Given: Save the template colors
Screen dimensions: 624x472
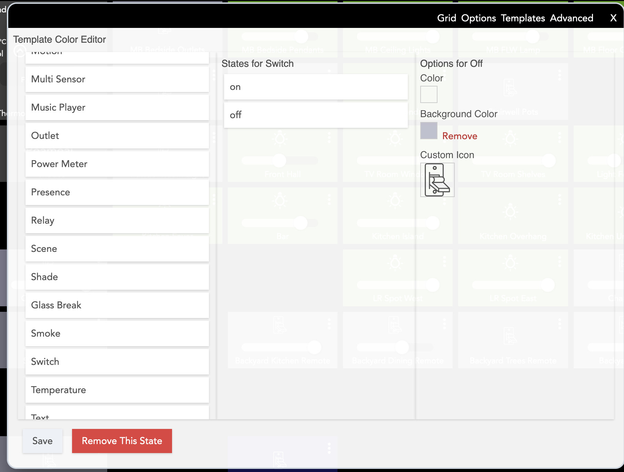Looking at the screenshot, I should (x=42, y=441).
